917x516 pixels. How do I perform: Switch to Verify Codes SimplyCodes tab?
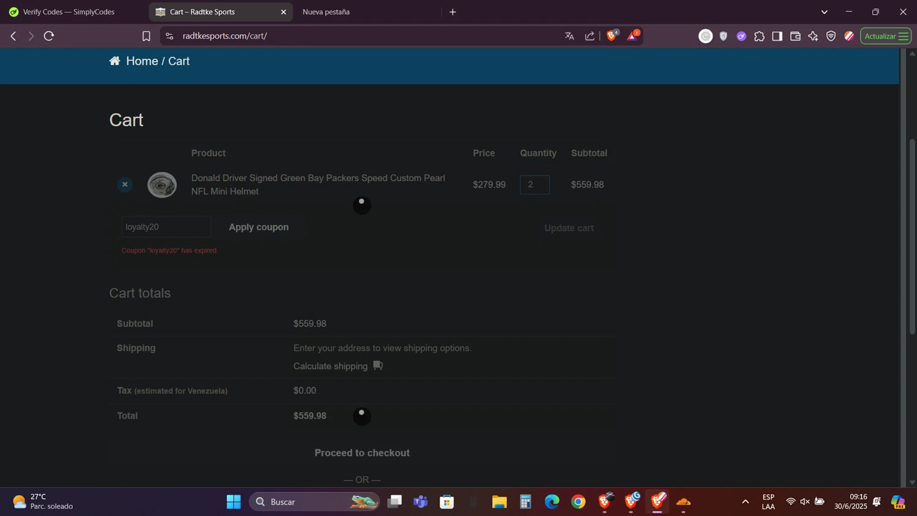73,12
